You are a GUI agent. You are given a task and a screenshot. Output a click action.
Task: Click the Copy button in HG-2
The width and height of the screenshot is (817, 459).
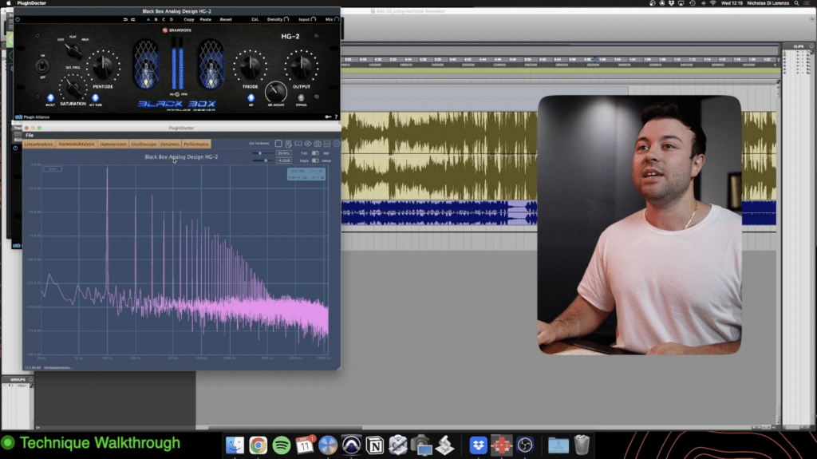tap(188, 19)
